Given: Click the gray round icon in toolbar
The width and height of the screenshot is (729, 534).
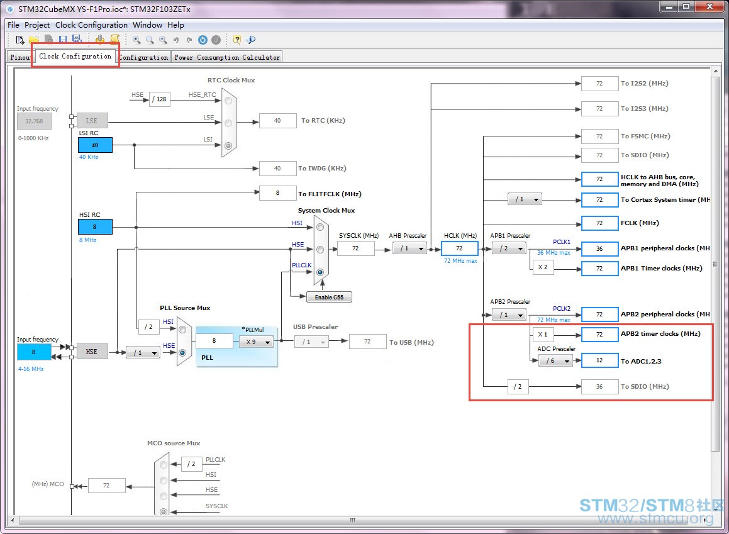Looking at the screenshot, I should click(x=216, y=40).
